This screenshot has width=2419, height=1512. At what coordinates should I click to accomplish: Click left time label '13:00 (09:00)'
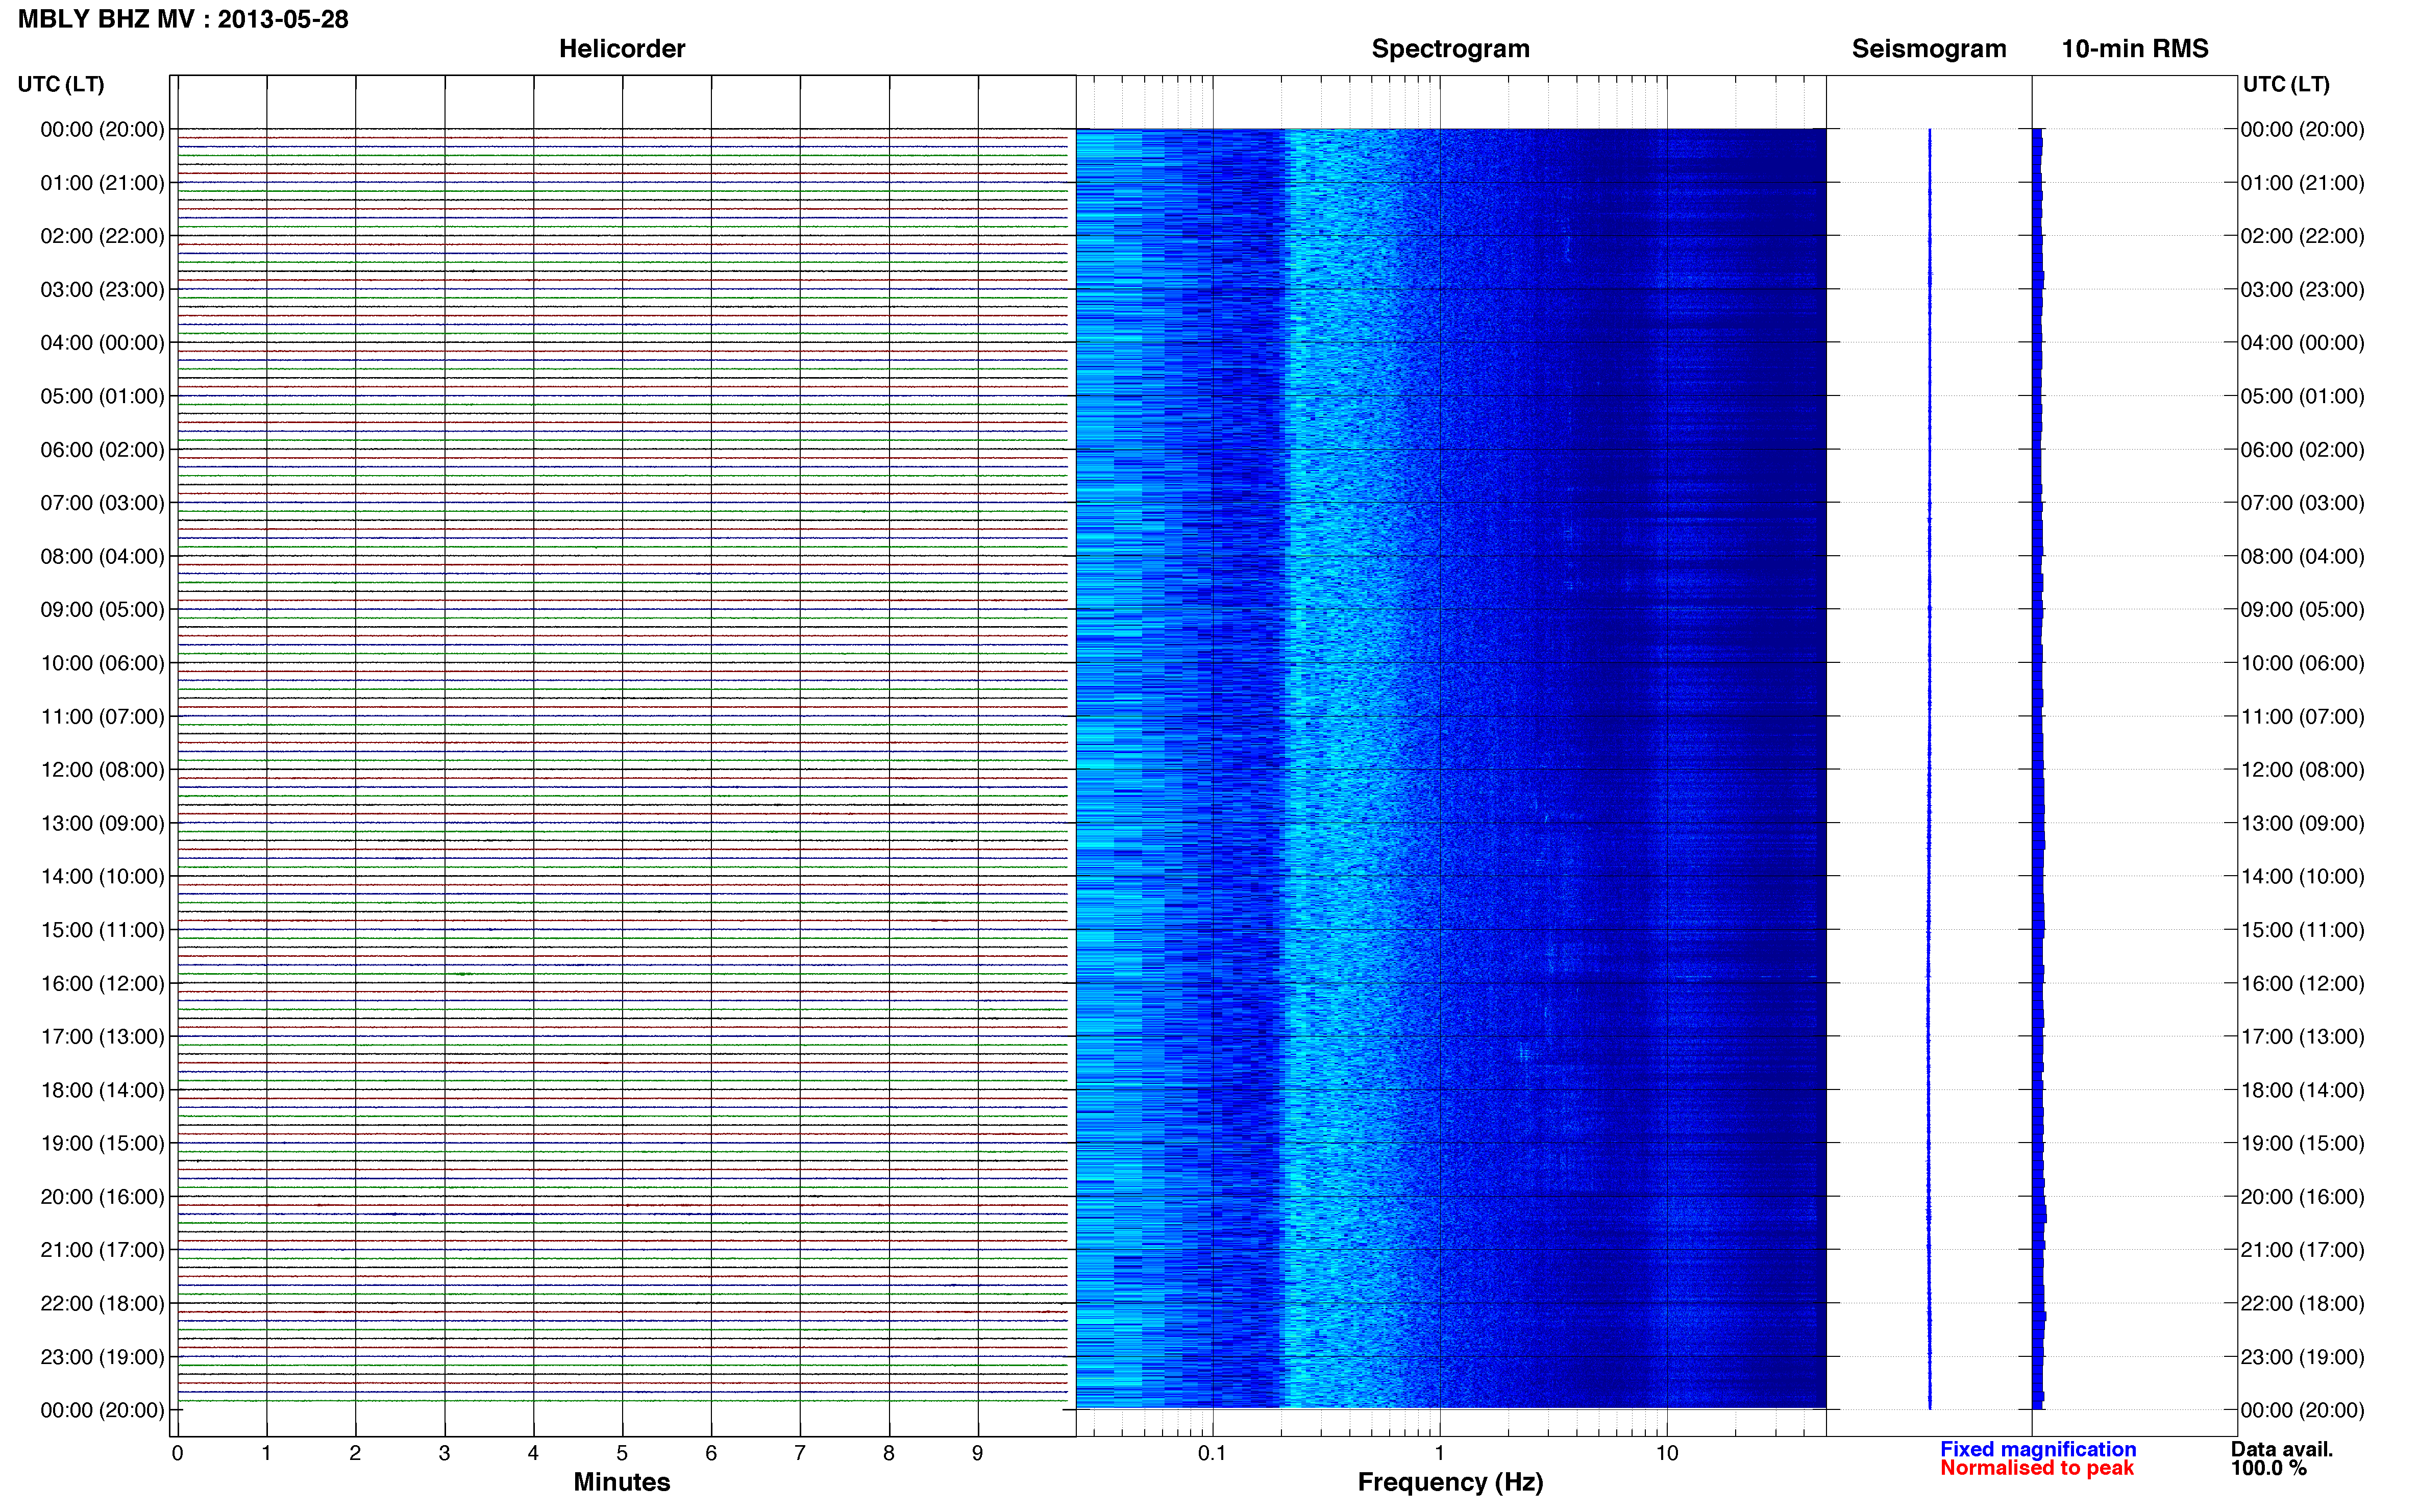pyautogui.click(x=102, y=823)
